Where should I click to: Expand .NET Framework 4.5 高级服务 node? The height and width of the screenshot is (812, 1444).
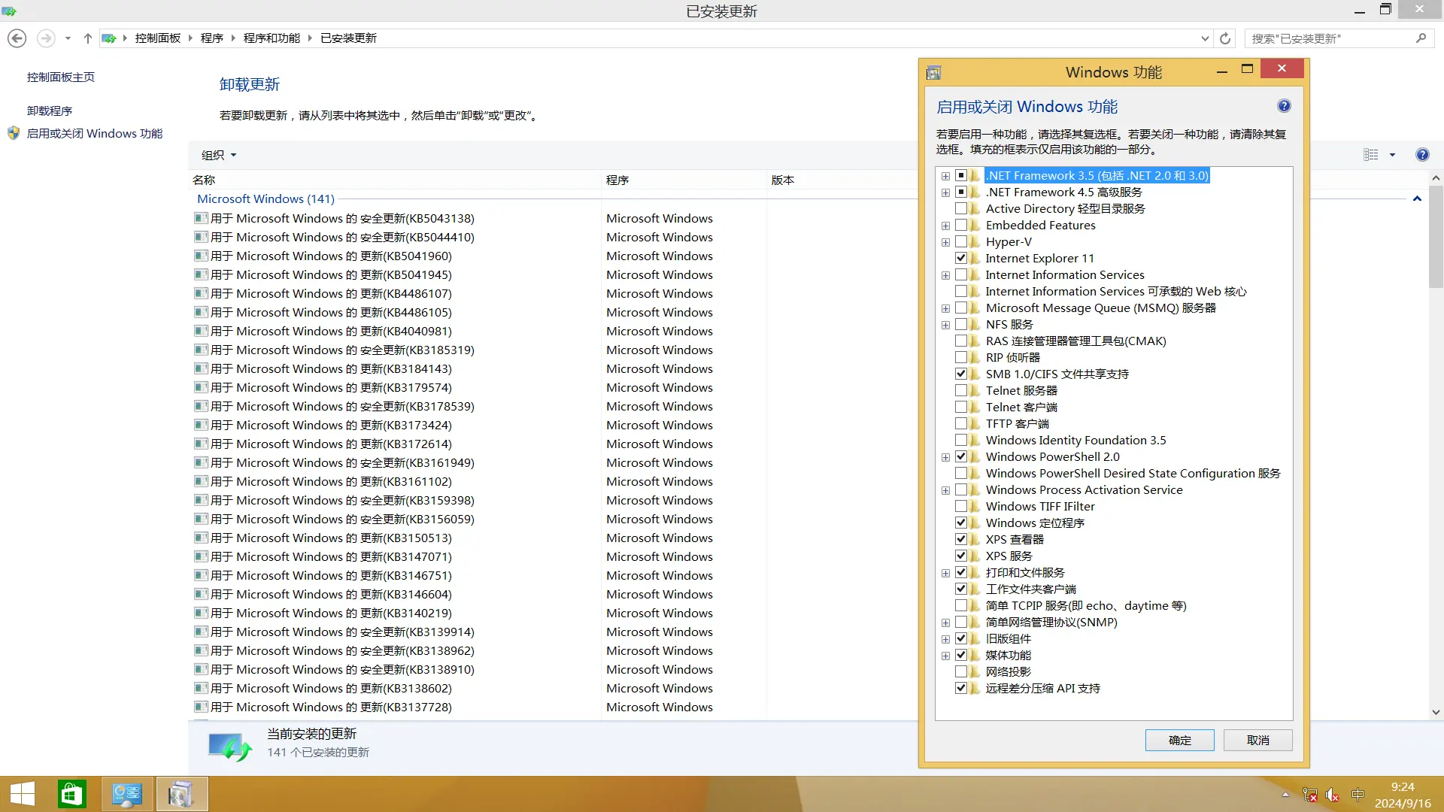[945, 192]
